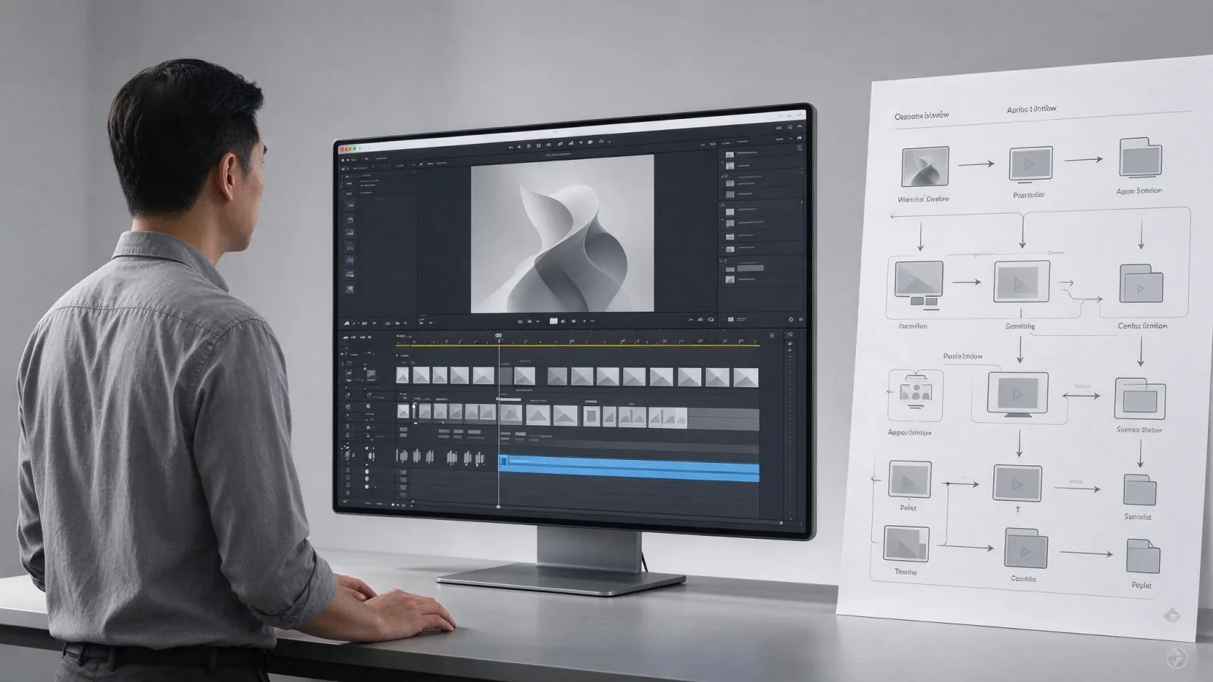Click the playhead marker on the timeline ruler
The width and height of the screenshot is (1213, 682).
coord(498,334)
